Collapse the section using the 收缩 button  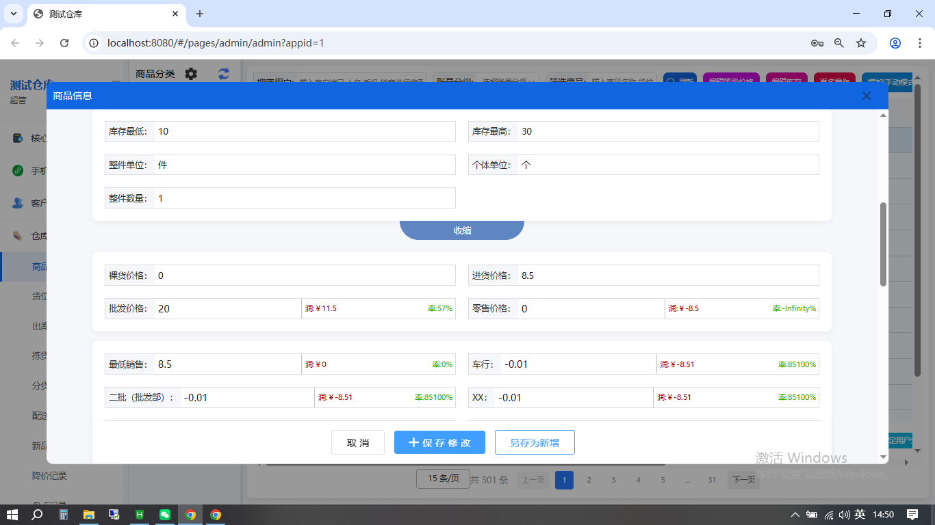(462, 230)
